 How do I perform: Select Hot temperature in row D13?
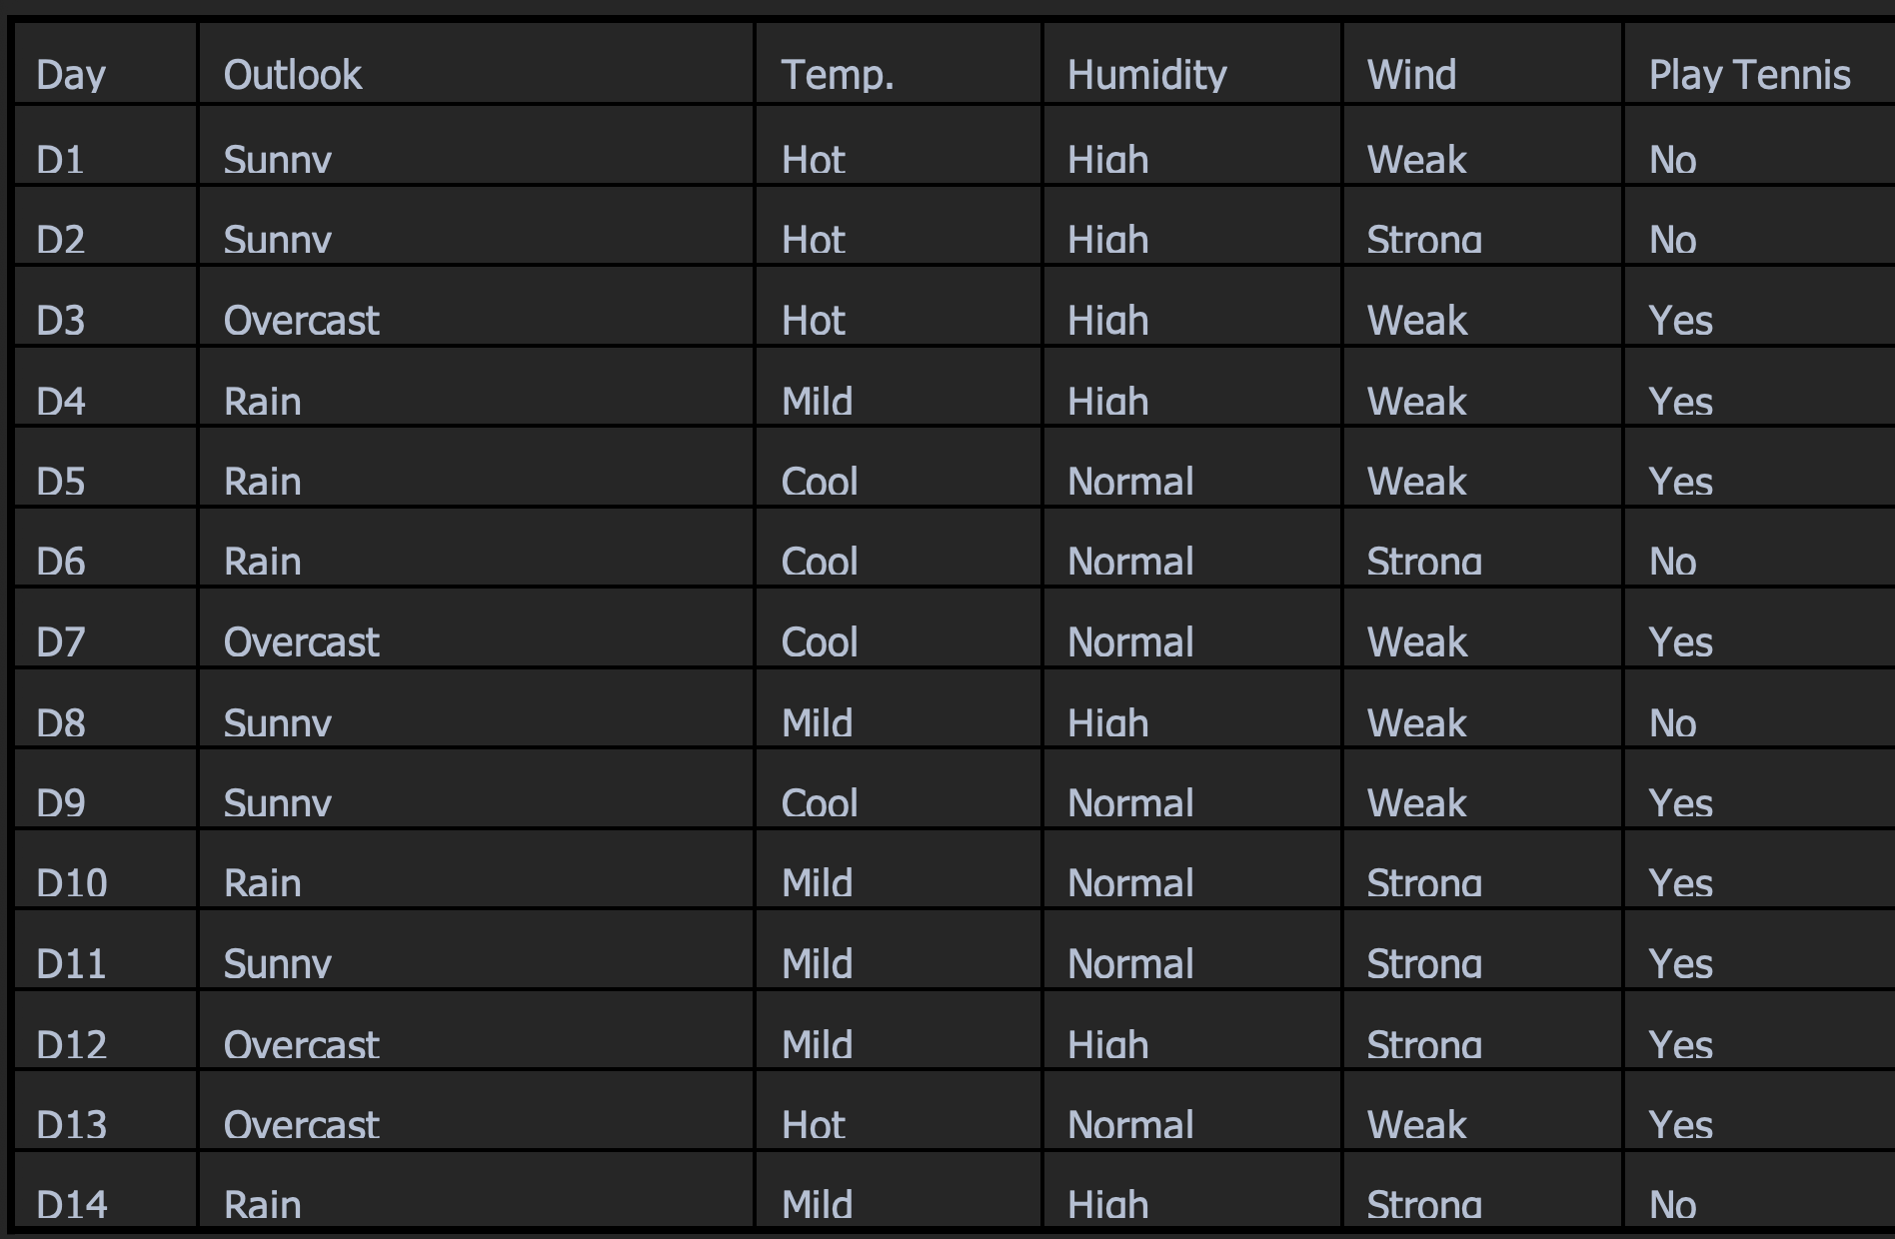coord(814,1125)
